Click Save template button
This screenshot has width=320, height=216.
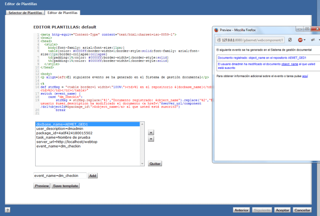(x=66, y=186)
